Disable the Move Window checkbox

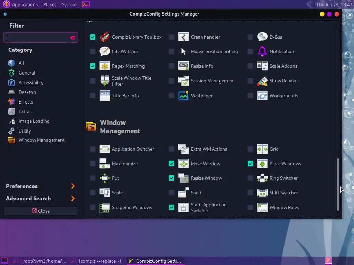pos(171,164)
